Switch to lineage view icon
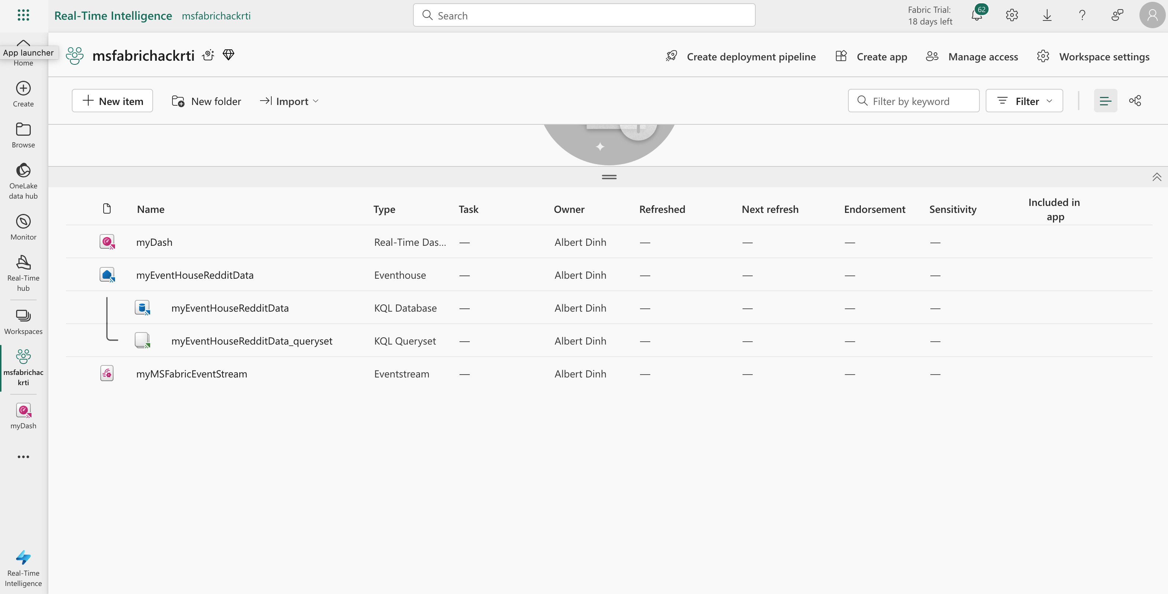1168x594 pixels. click(x=1135, y=101)
